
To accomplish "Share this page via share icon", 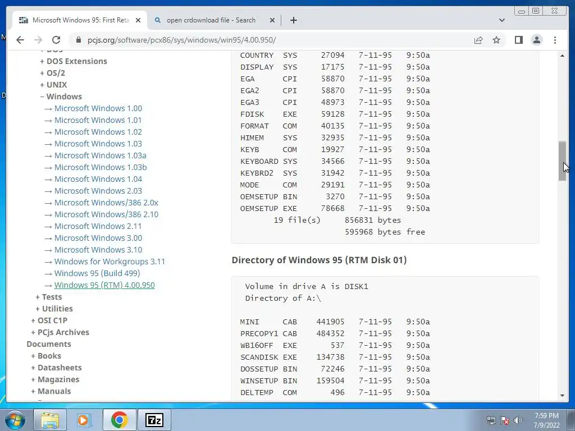I will click(x=478, y=40).
